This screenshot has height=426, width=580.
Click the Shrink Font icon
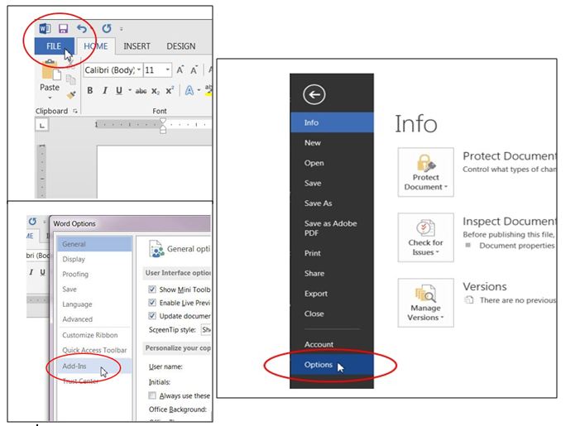[194, 69]
